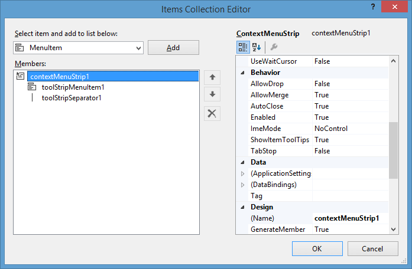Viewport: 412px width, 269px height.
Task: Click the property grid scrollbar thumb
Action: [x=393, y=150]
